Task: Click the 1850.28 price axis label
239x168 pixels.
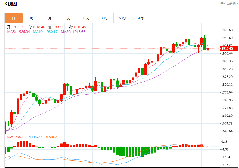Action: coord(227,69)
